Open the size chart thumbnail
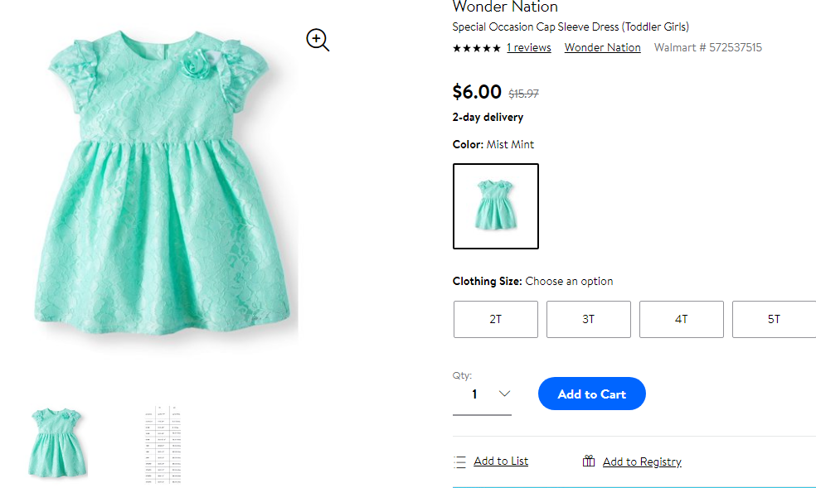Viewport: 816px width, 488px height. coord(163,445)
